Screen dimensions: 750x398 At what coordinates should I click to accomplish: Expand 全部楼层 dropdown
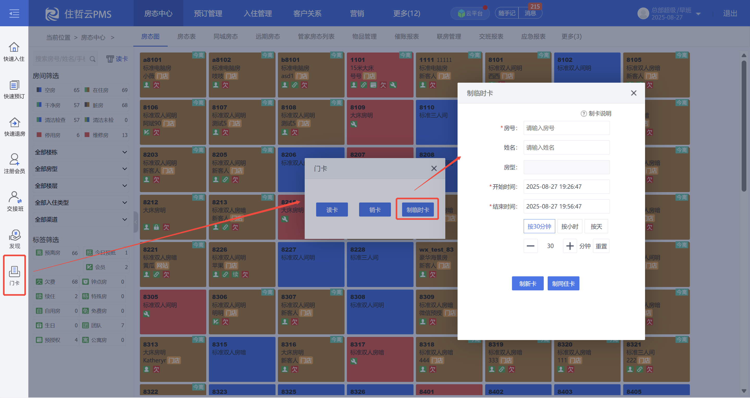click(x=81, y=185)
